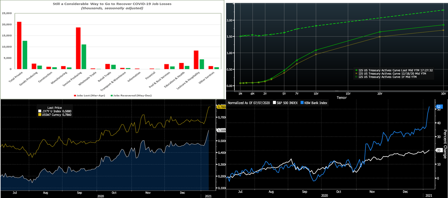Click the white 20 value tag for S&P 500
Viewport: 448px width, 198px height.
click(438, 151)
